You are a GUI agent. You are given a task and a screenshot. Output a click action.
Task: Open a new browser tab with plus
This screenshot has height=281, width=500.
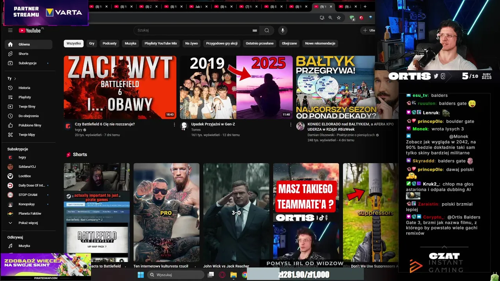pyautogui.click(x=365, y=7)
